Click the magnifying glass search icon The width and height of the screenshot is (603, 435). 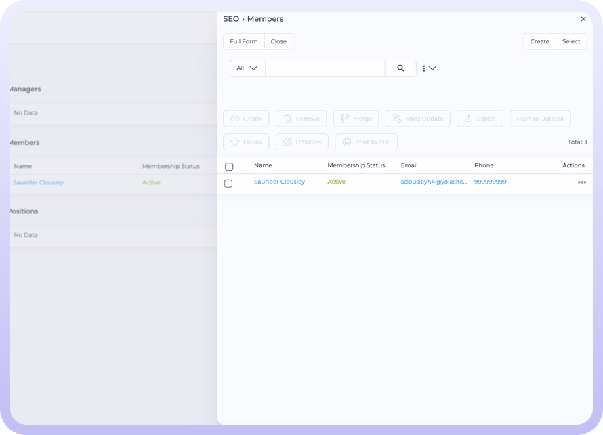click(x=400, y=68)
